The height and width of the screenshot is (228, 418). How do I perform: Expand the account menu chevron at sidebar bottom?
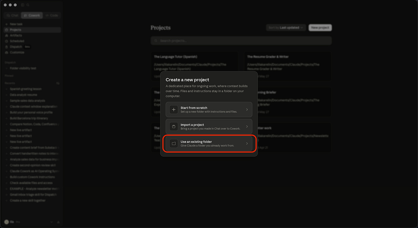coord(52,222)
